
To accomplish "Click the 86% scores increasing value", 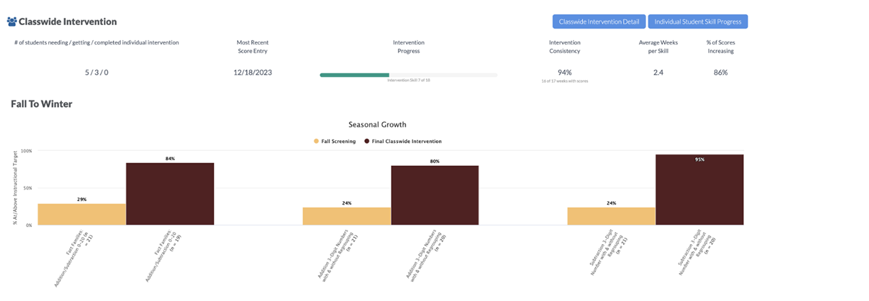I will [720, 73].
